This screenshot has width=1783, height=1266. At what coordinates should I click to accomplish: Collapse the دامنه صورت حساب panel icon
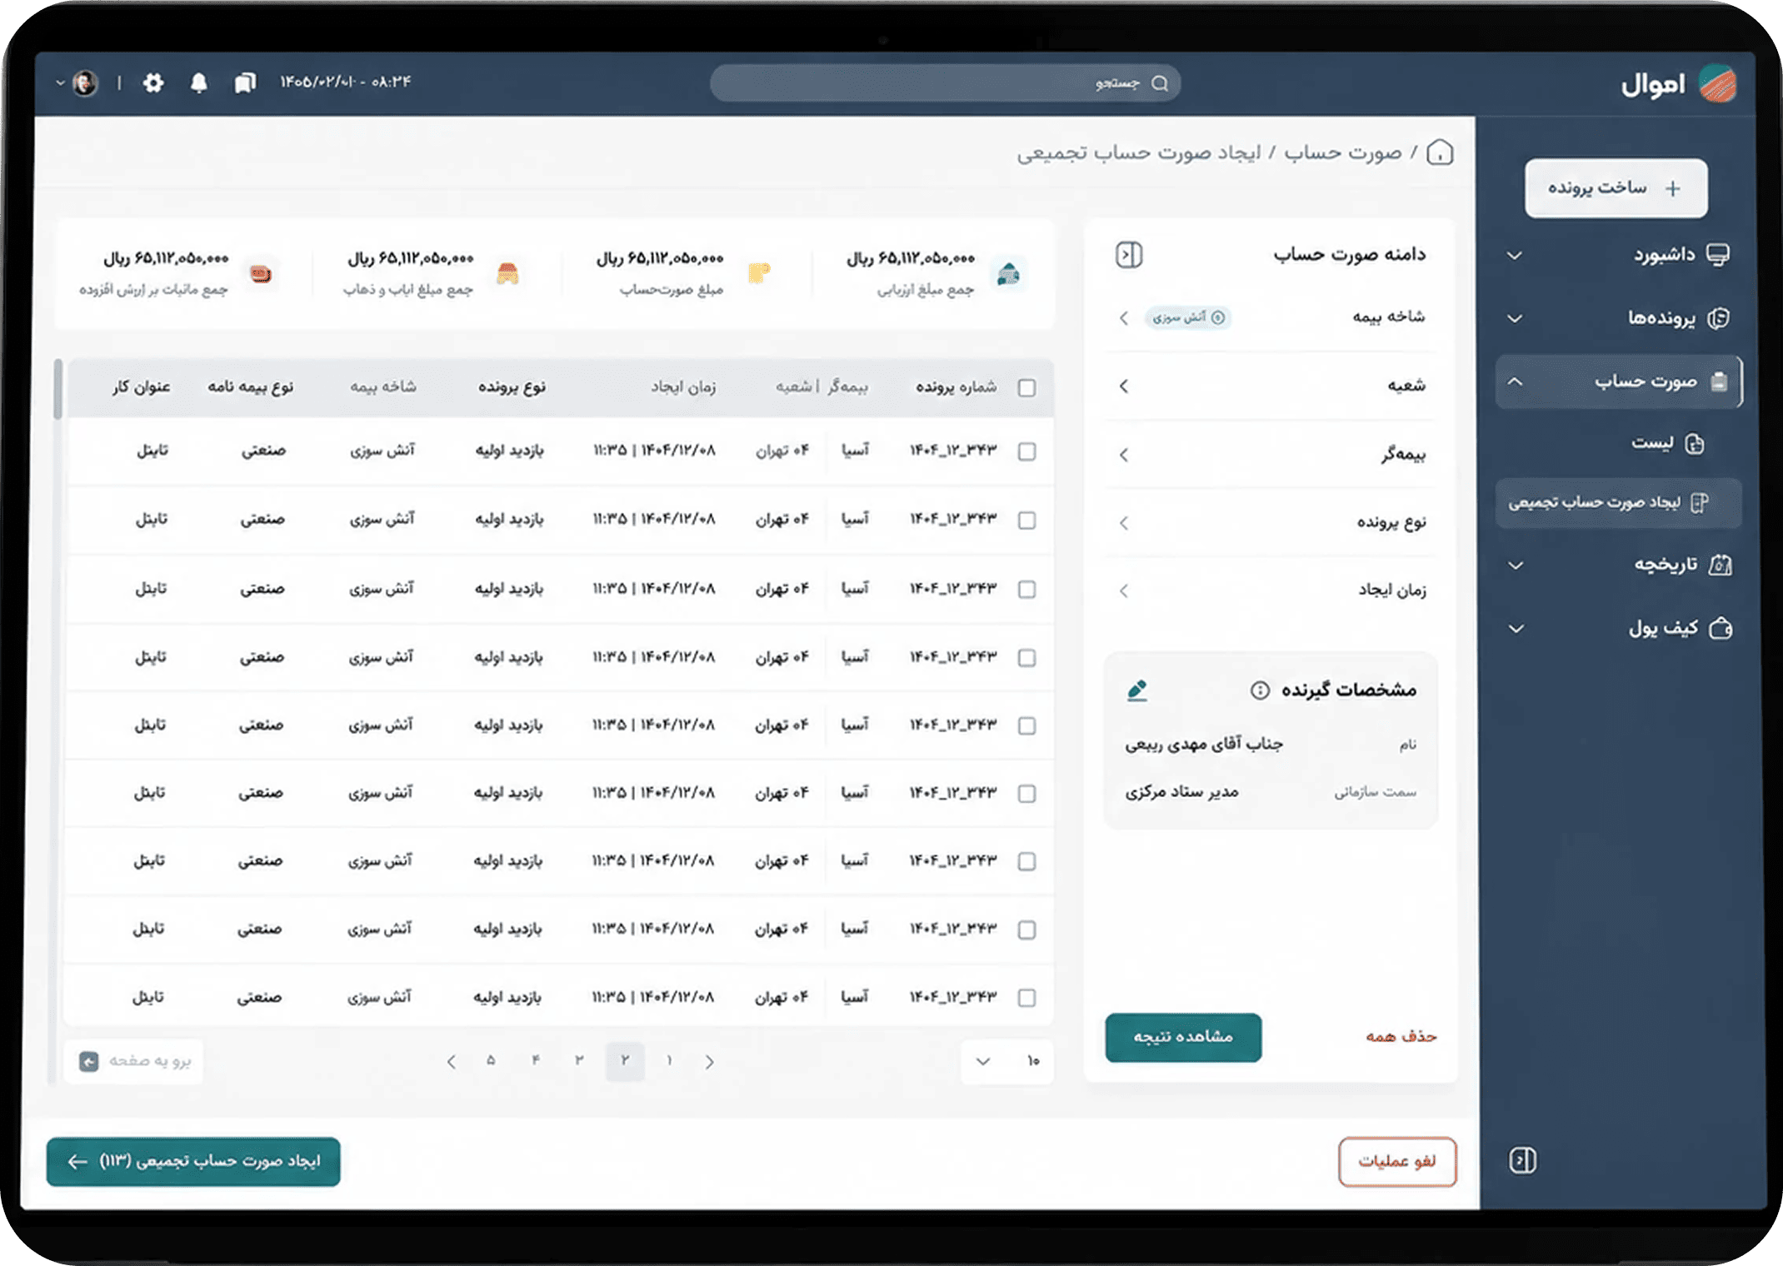tap(1129, 255)
